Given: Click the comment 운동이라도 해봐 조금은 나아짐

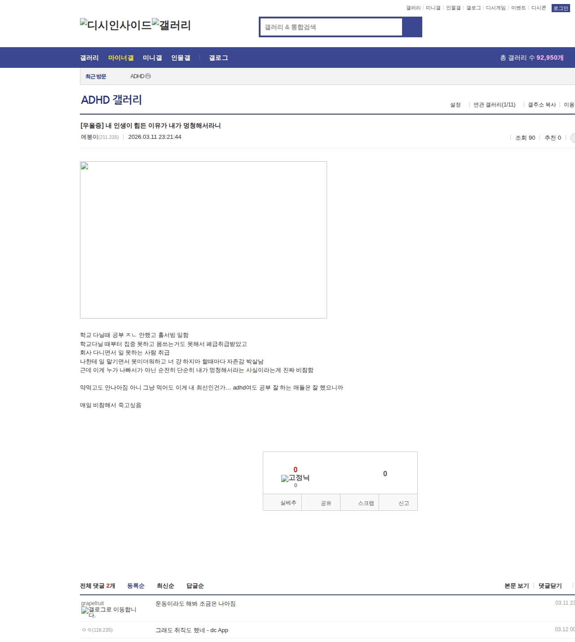Looking at the screenshot, I should [x=195, y=604].
